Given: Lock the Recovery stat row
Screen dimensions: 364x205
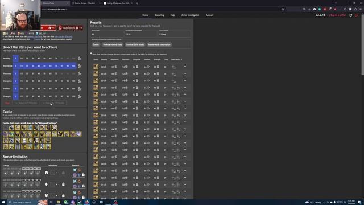Looking at the screenshot, I should [79, 73].
